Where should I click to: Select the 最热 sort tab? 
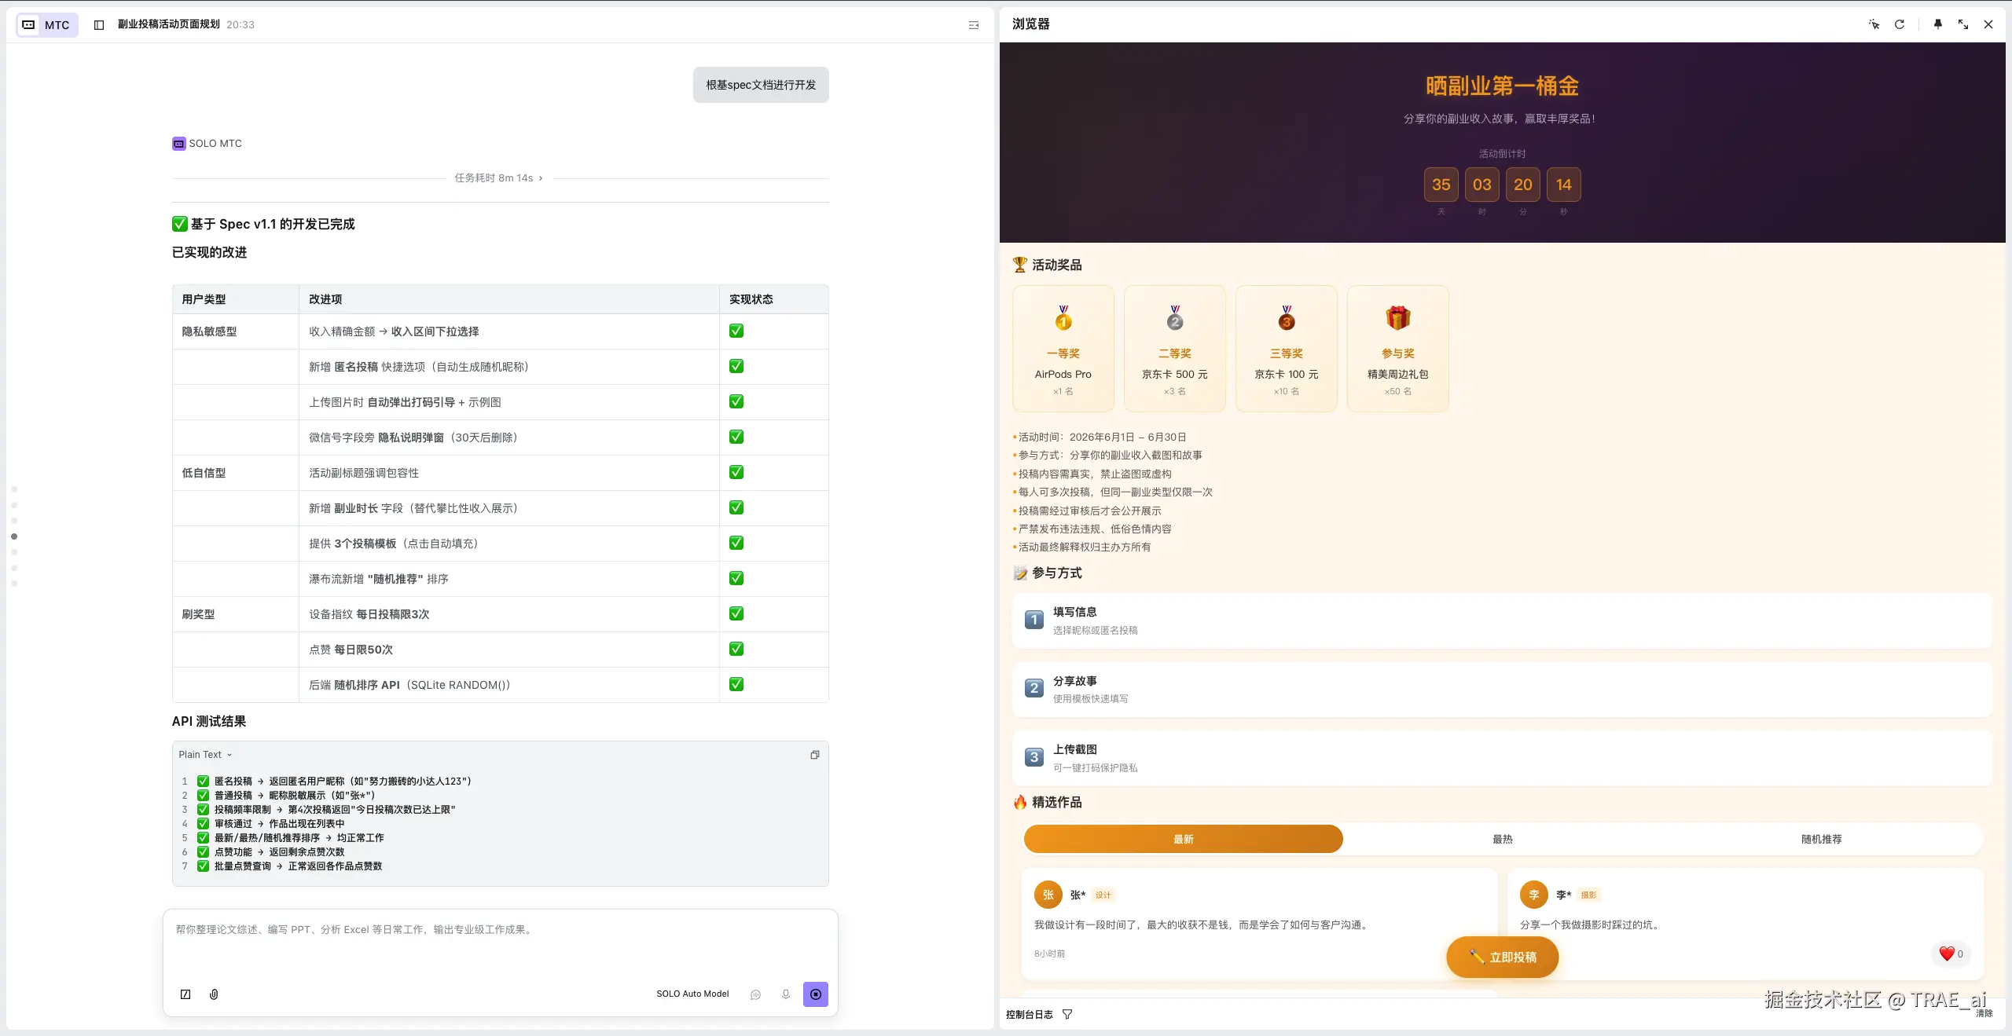1503,839
